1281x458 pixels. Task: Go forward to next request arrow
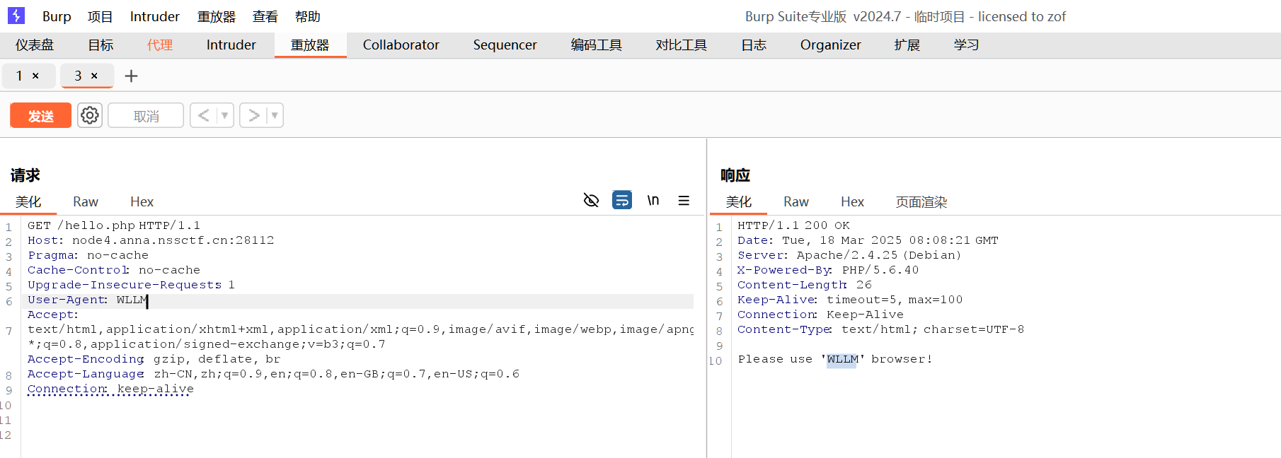(254, 115)
